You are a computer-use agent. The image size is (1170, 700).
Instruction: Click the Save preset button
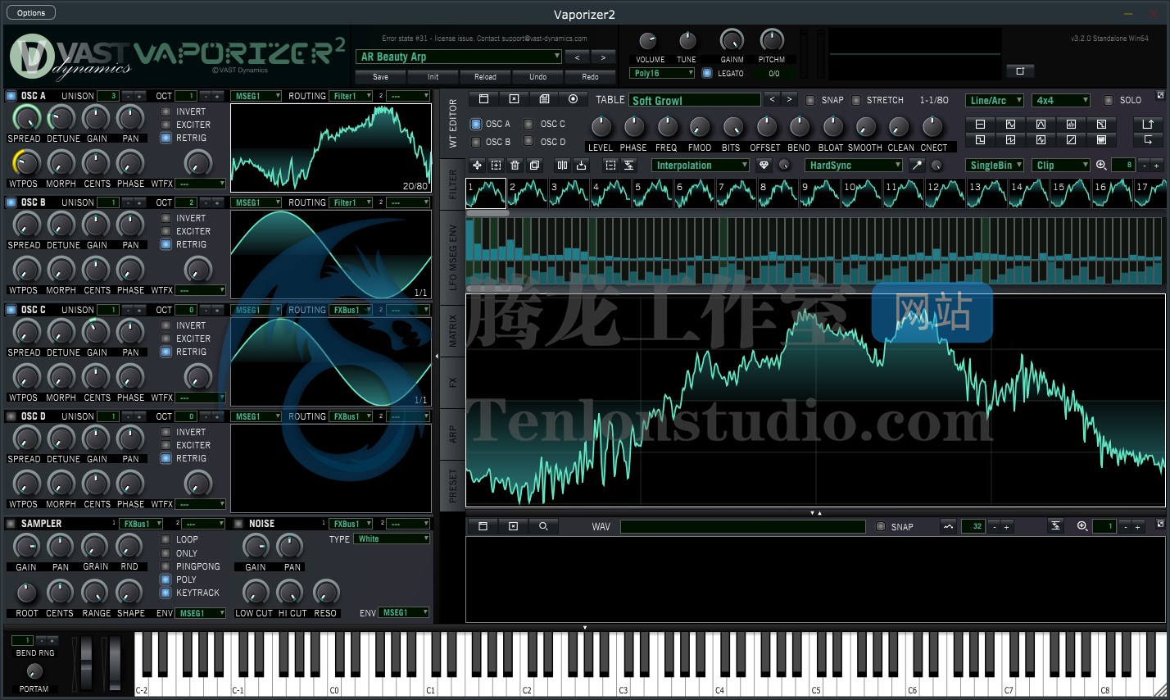(x=380, y=76)
